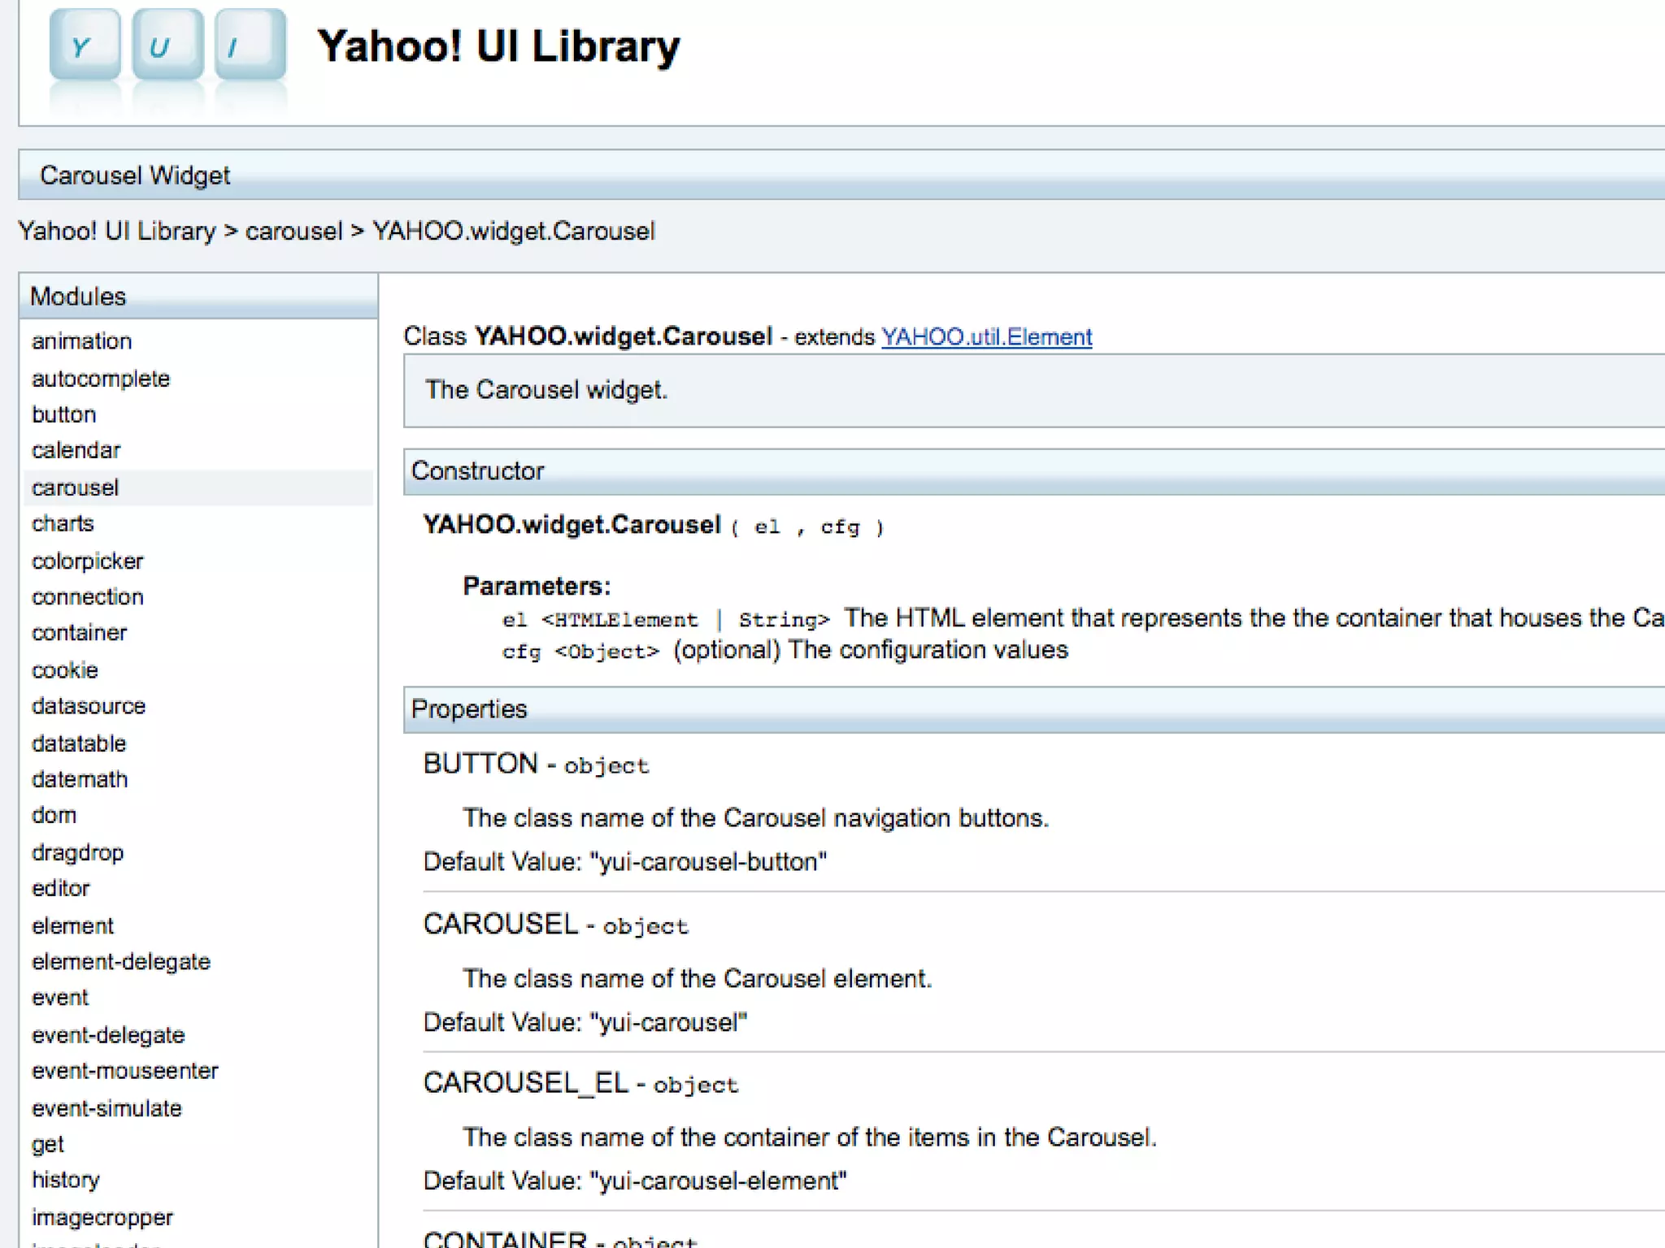
Task: Click Yahoo! UI Library breadcrumb link
Action: pos(116,232)
